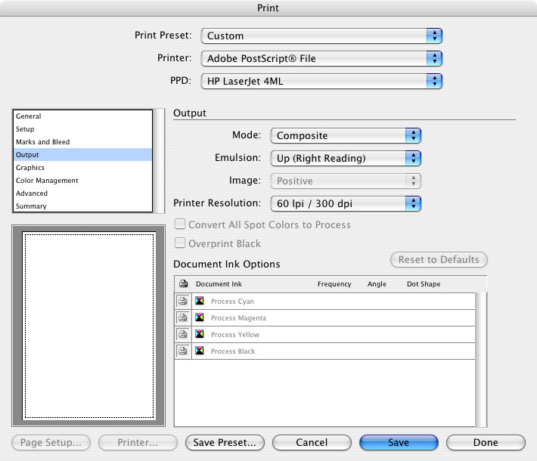
Task: Expand the Mode dropdown set to Composite
Action: pyautogui.click(x=346, y=136)
